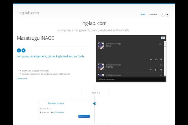The image size is (188, 125).
Task: Go to the HOME menu item
Action: point(143,14)
